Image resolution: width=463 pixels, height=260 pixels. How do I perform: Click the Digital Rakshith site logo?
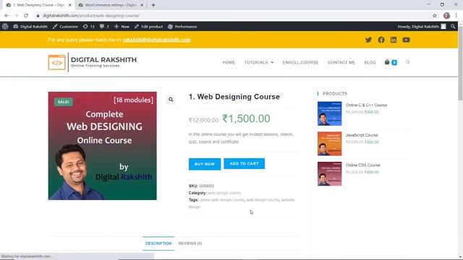point(93,62)
